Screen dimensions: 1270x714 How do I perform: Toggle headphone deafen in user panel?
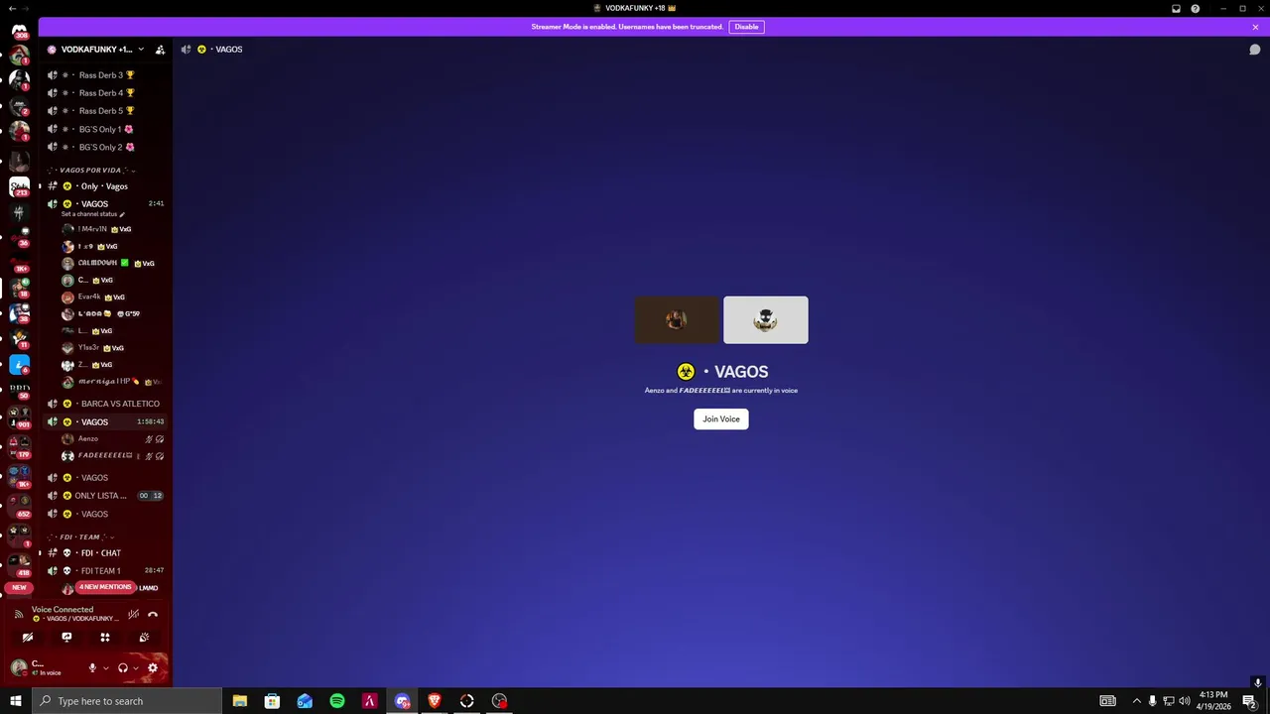[123, 668]
